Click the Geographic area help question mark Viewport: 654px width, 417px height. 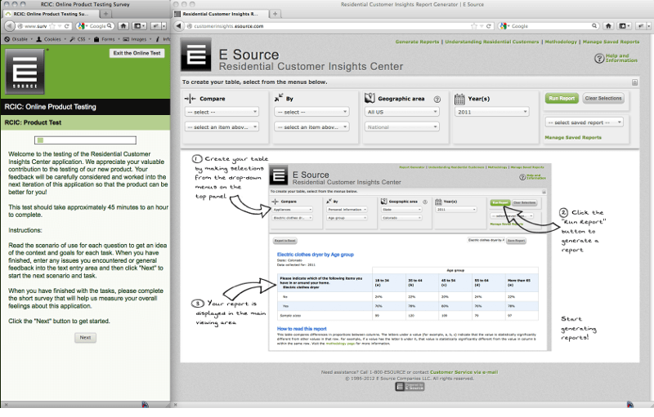[437, 99]
